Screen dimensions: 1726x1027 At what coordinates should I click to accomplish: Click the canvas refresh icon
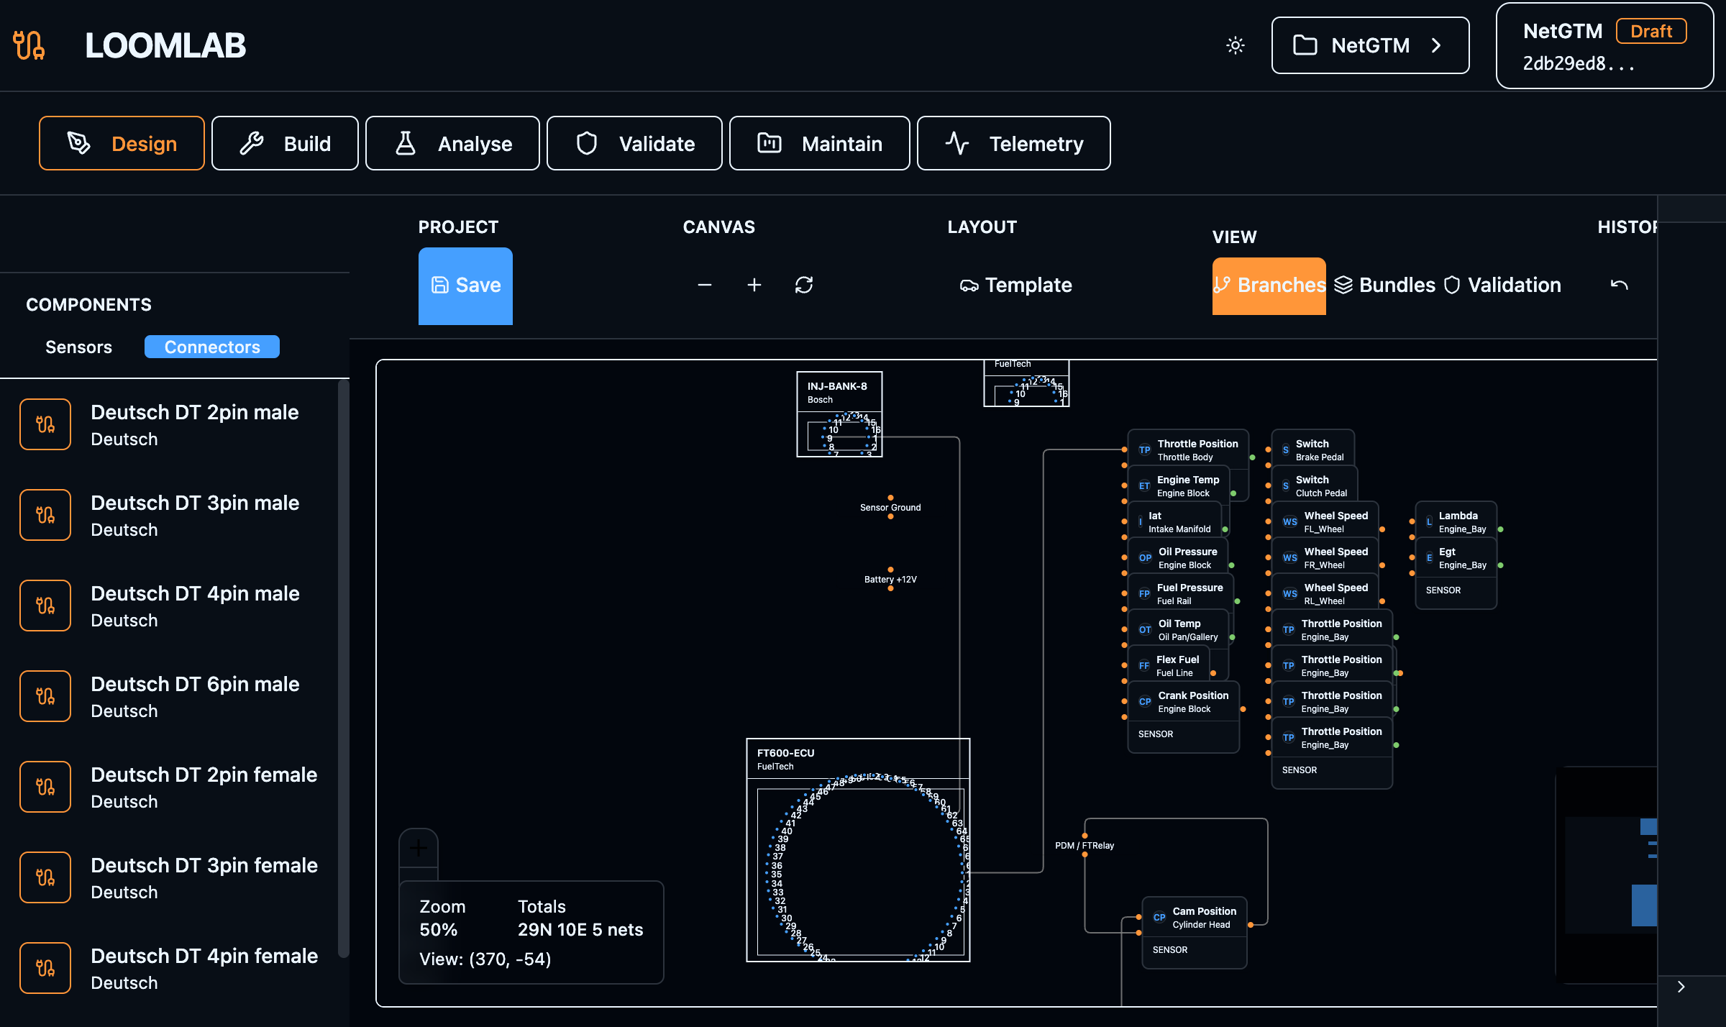(803, 285)
